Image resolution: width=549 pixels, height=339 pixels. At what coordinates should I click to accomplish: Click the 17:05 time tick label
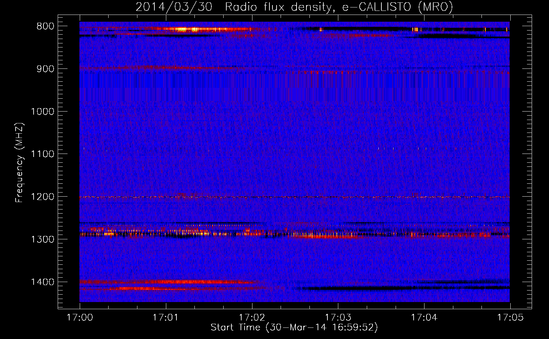[510, 318]
